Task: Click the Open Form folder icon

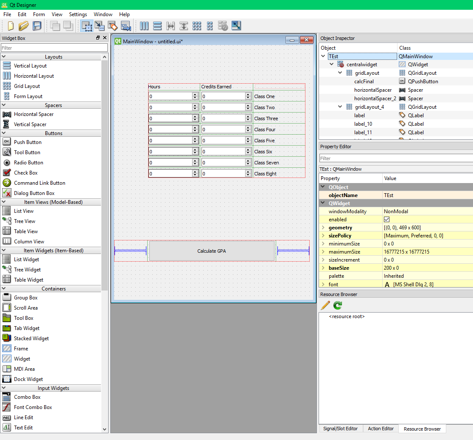Action: coord(24,26)
